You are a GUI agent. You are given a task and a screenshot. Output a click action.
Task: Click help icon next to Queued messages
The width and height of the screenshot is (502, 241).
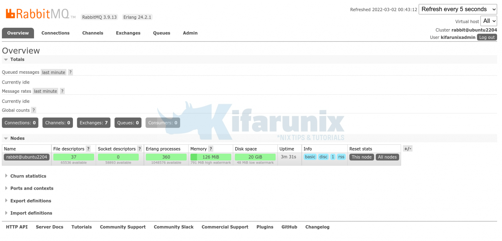70,72
